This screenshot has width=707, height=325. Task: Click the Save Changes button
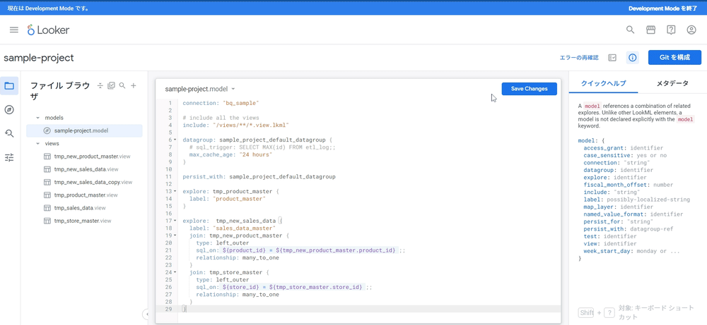point(529,89)
